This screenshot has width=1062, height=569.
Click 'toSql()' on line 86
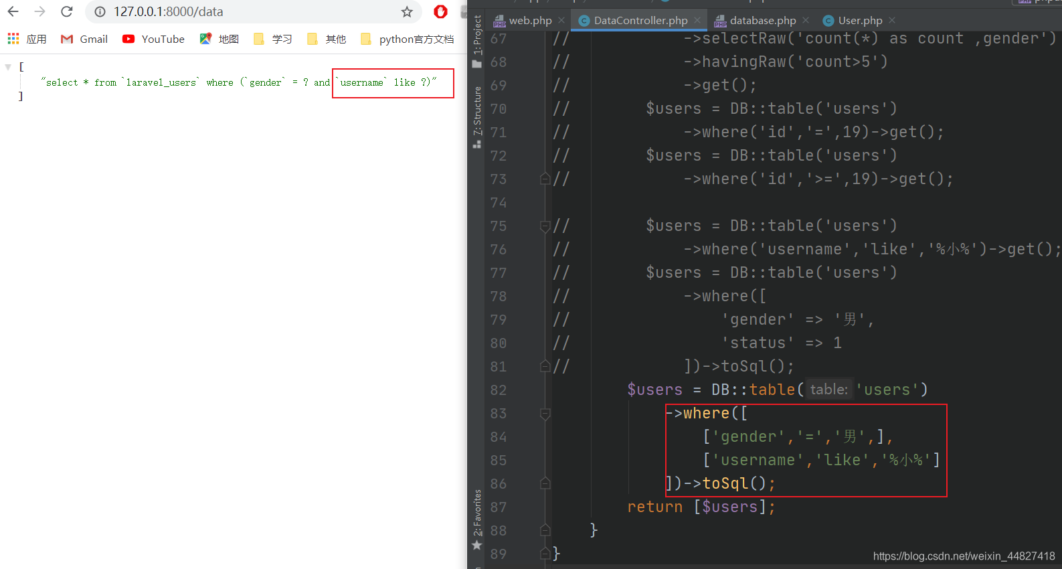(734, 483)
